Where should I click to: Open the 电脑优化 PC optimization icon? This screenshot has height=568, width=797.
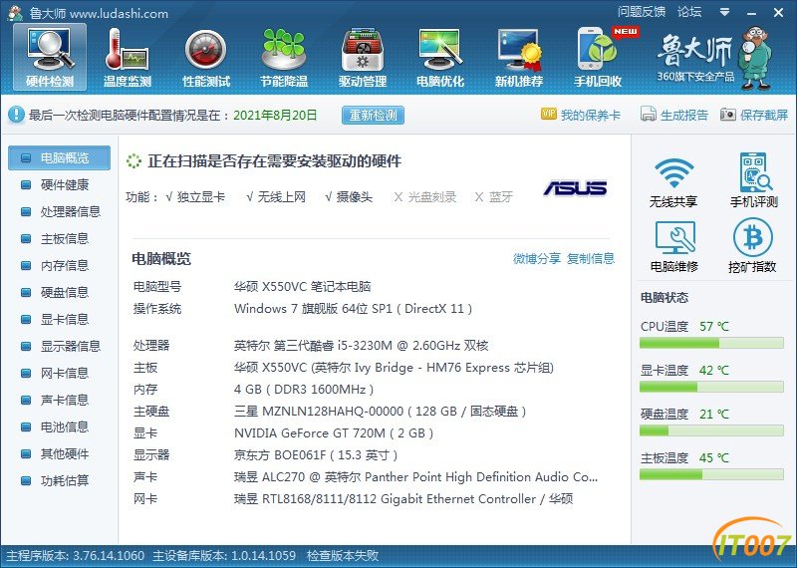click(440, 57)
